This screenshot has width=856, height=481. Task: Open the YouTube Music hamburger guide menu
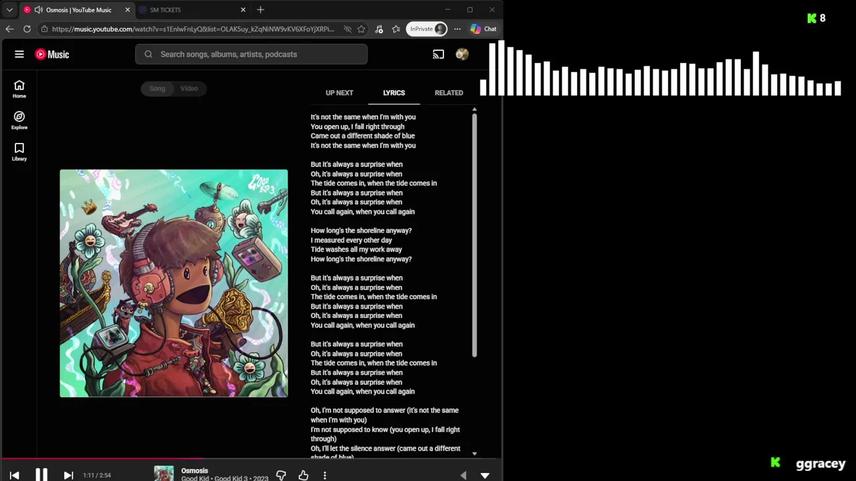coord(19,54)
